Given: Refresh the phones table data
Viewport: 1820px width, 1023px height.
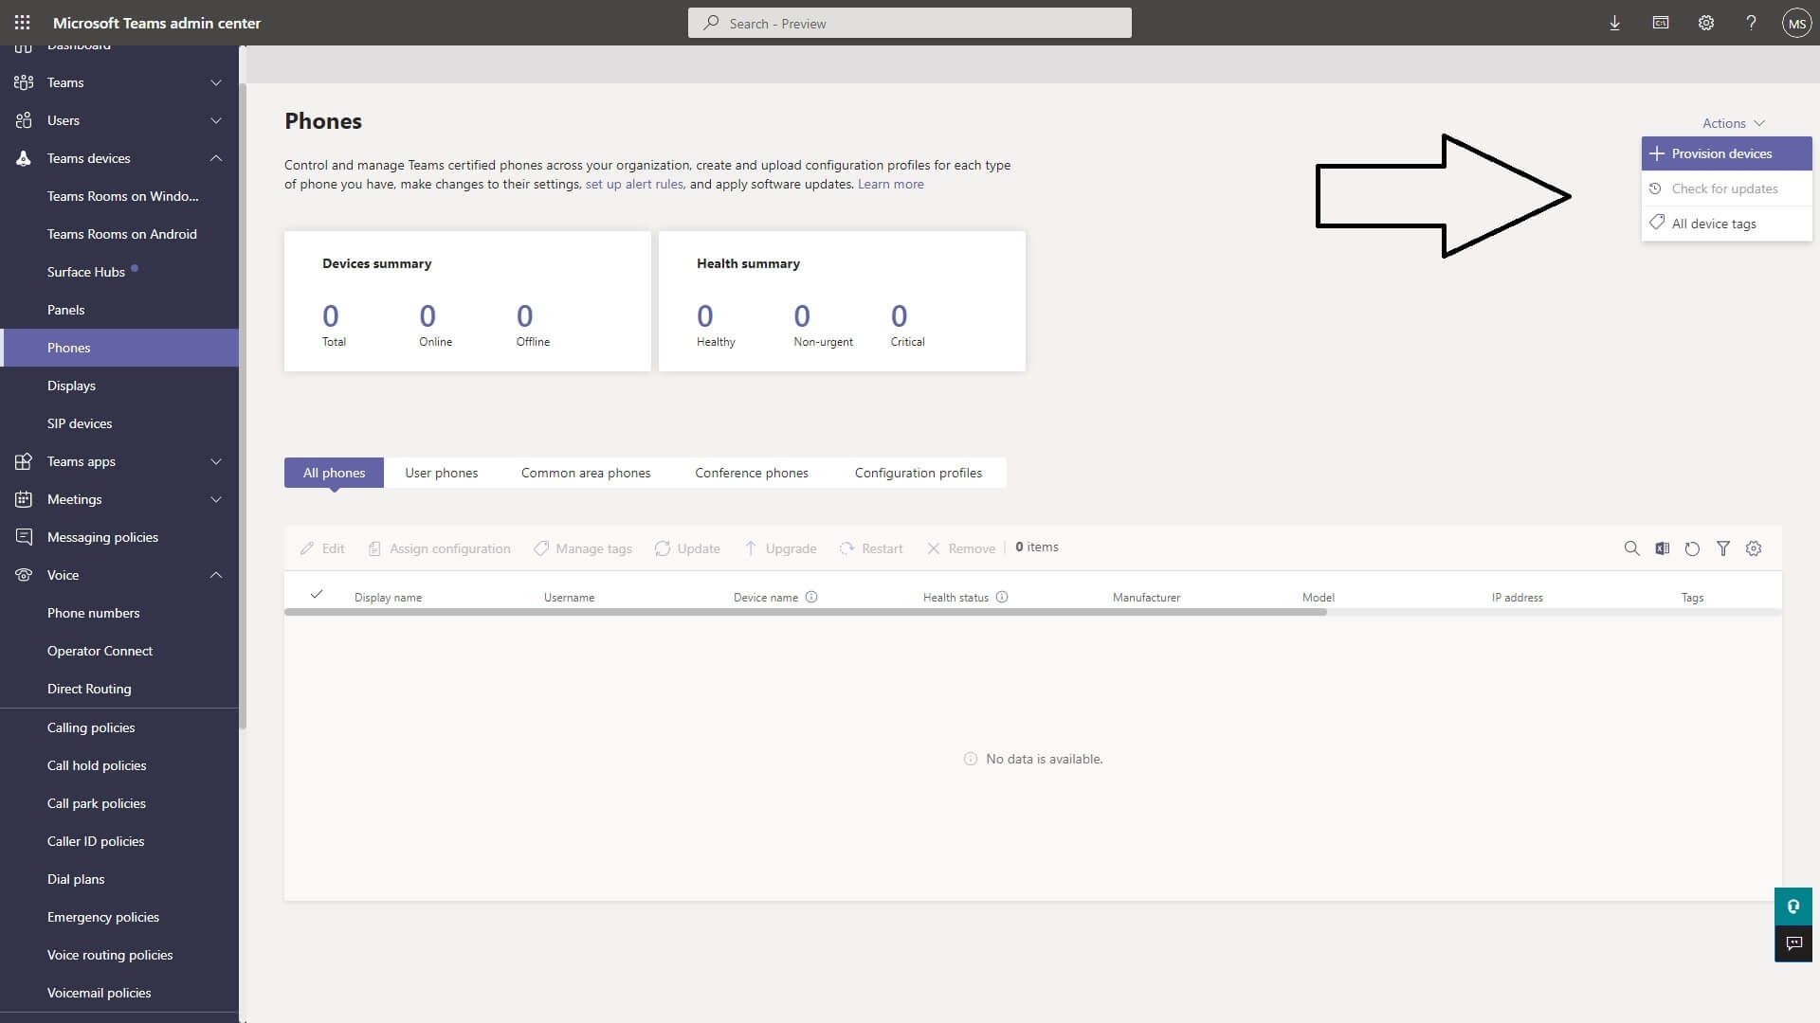Looking at the screenshot, I should point(1692,548).
